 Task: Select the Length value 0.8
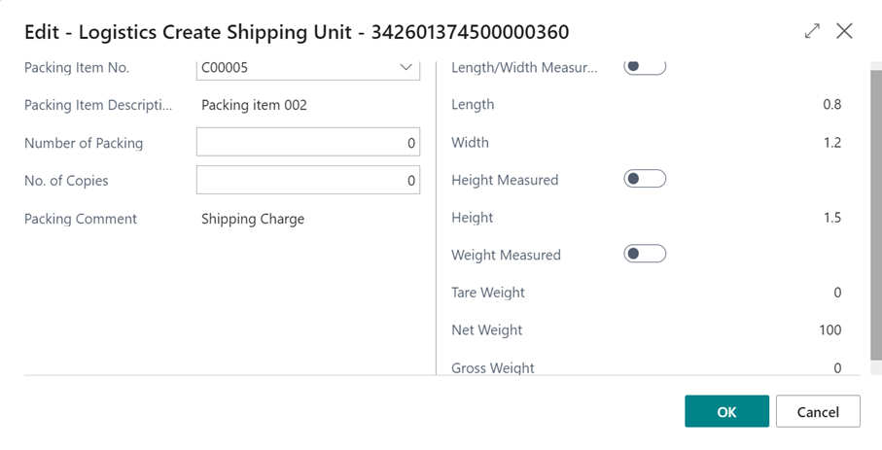831,105
